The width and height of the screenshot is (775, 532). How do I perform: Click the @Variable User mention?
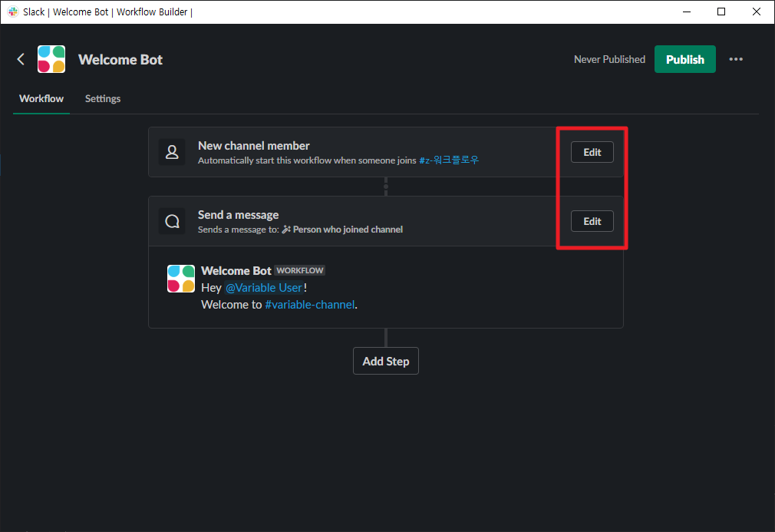[264, 288]
